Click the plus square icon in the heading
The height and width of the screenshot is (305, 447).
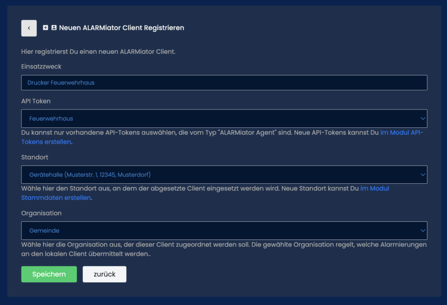tap(45, 28)
